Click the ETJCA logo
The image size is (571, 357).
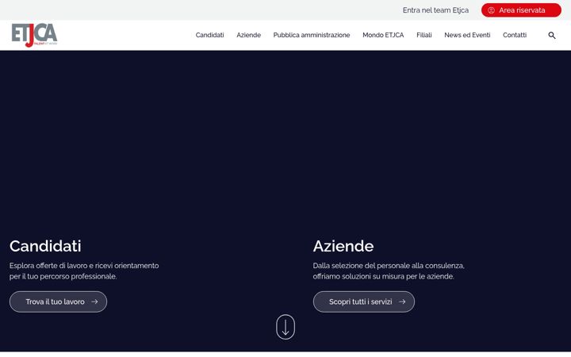pyautogui.click(x=34, y=36)
